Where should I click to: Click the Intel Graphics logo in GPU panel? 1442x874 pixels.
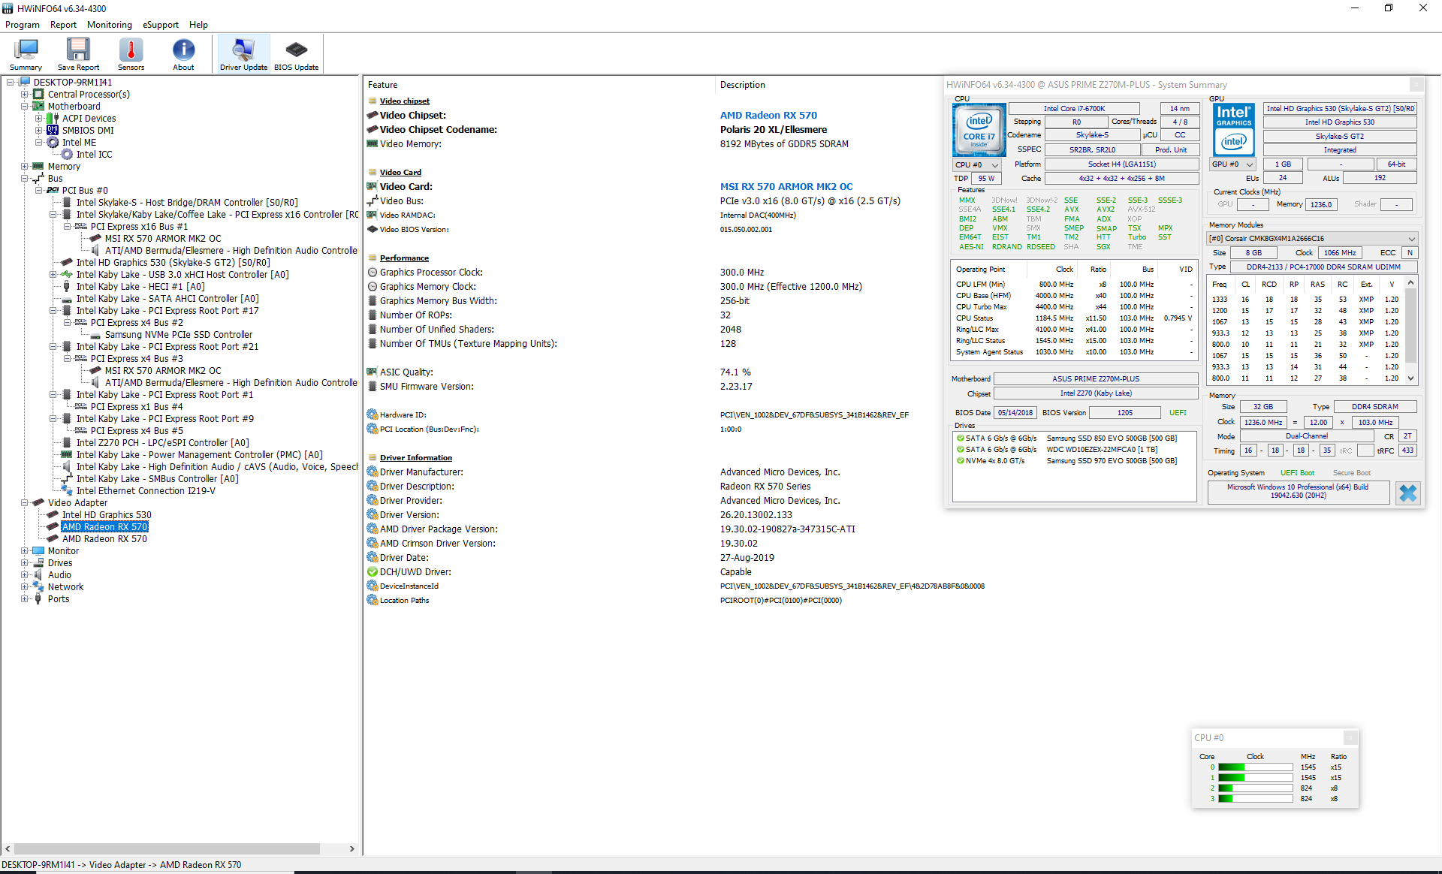coord(1232,130)
